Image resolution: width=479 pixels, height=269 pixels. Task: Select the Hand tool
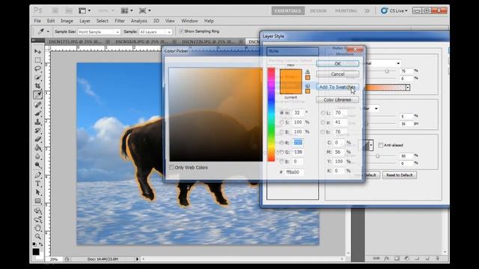pyautogui.click(x=38, y=228)
